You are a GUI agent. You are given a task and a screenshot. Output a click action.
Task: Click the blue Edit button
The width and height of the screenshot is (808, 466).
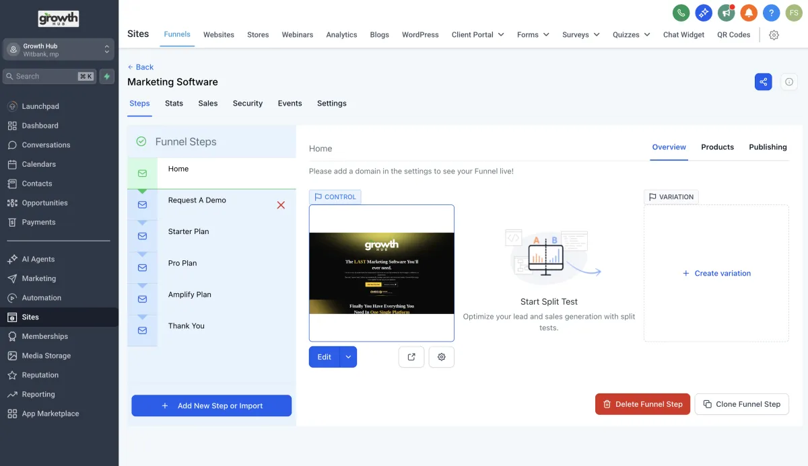[325, 357]
